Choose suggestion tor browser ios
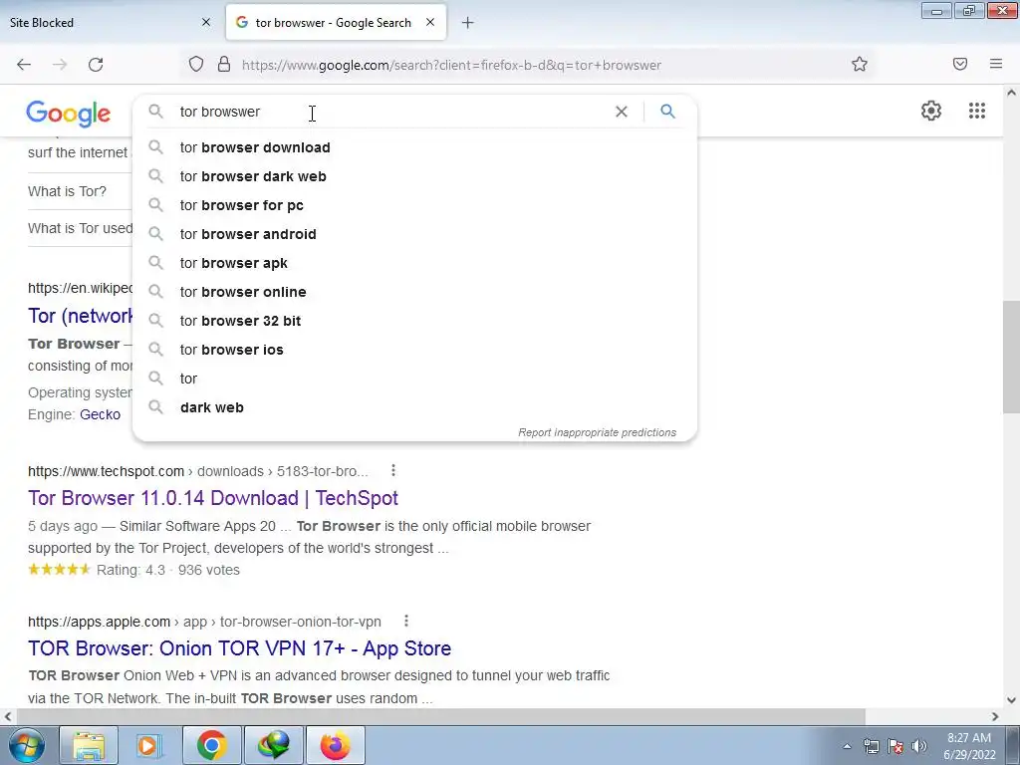 (414, 350)
